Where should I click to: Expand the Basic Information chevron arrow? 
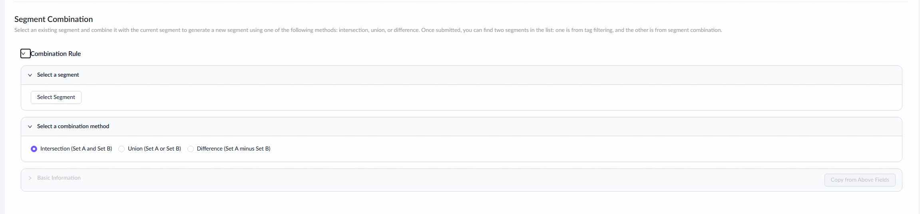coord(30,178)
